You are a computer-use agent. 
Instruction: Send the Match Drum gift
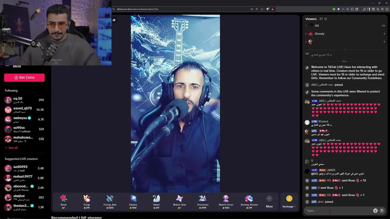[226, 202]
